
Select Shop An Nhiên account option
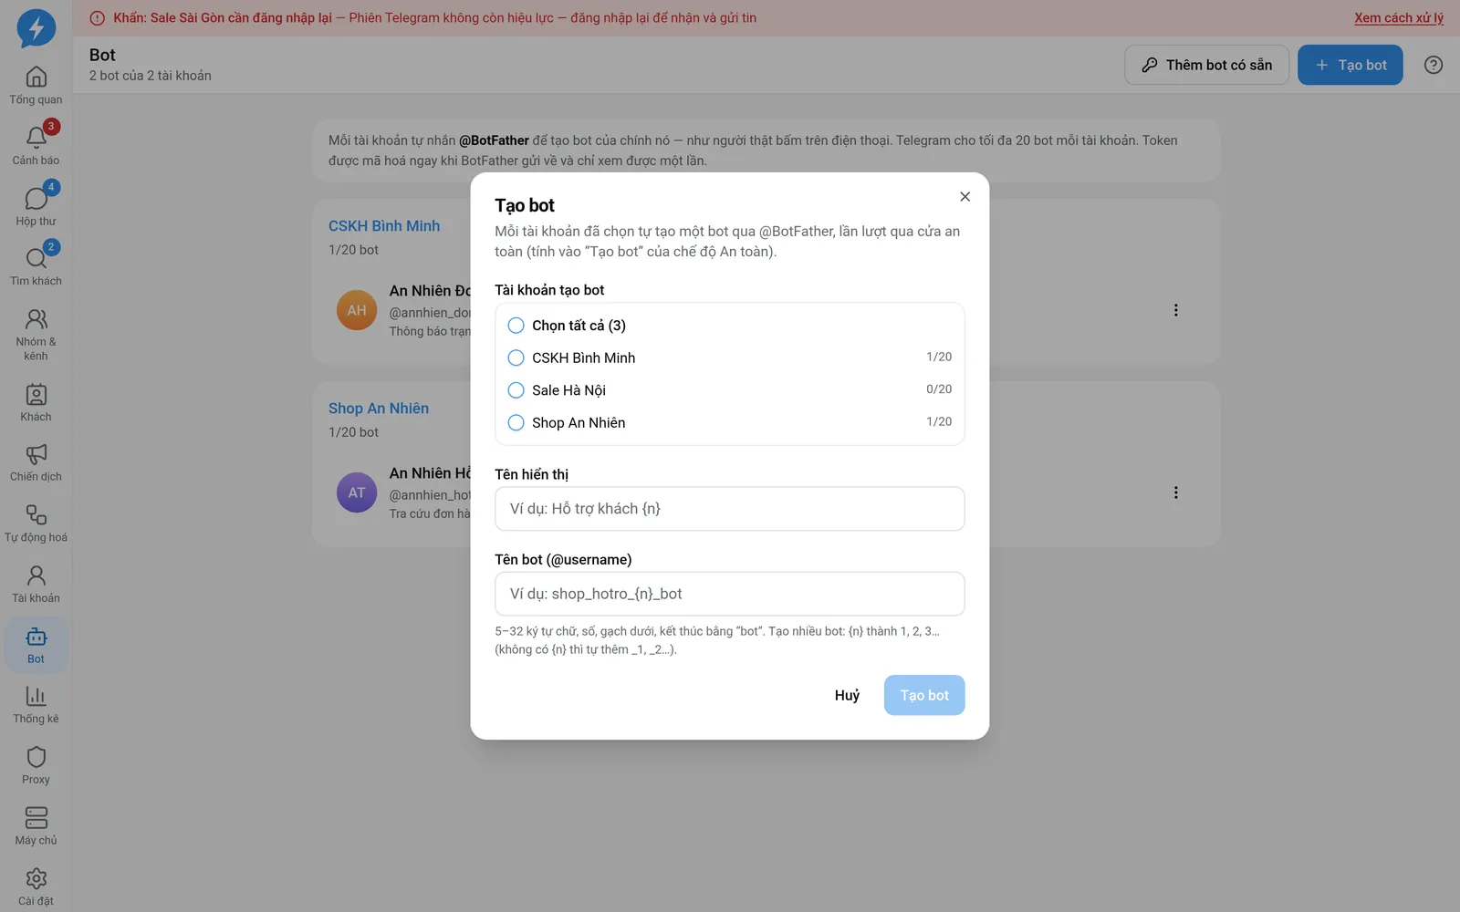click(729, 422)
